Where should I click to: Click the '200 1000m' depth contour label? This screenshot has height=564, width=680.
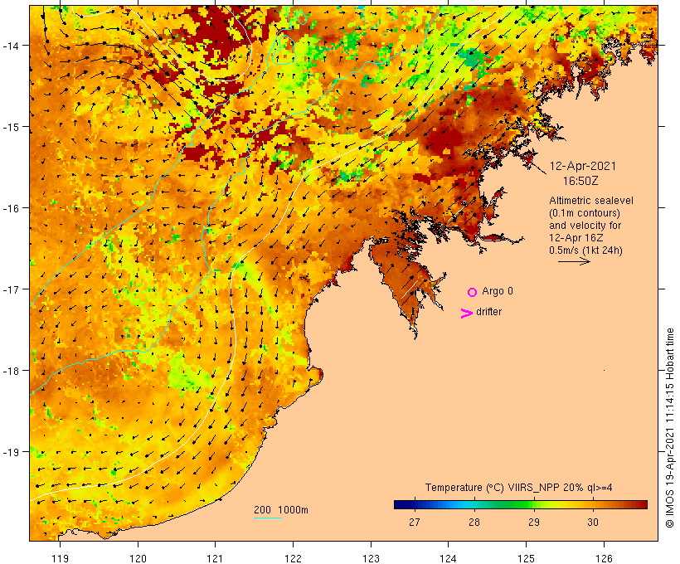tap(281, 510)
